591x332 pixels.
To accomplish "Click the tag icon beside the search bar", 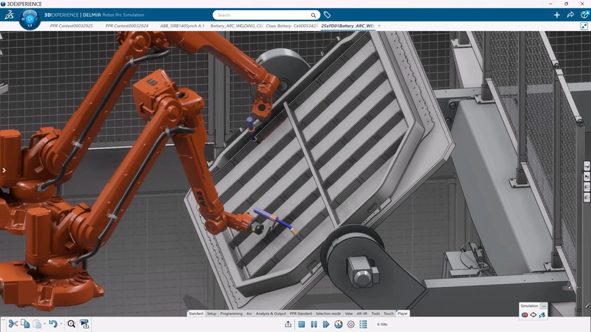I will [327, 15].
